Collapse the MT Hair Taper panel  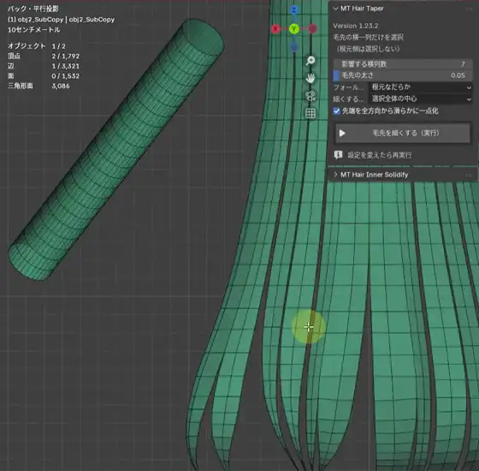[x=335, y=9]
